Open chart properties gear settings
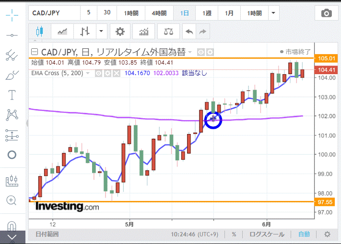Viewport: 341px width, 244px height. (x=120, y=32)
